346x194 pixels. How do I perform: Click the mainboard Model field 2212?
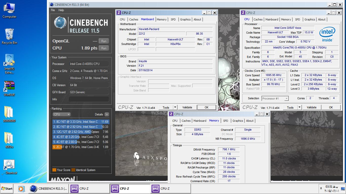tap(162, 34)
